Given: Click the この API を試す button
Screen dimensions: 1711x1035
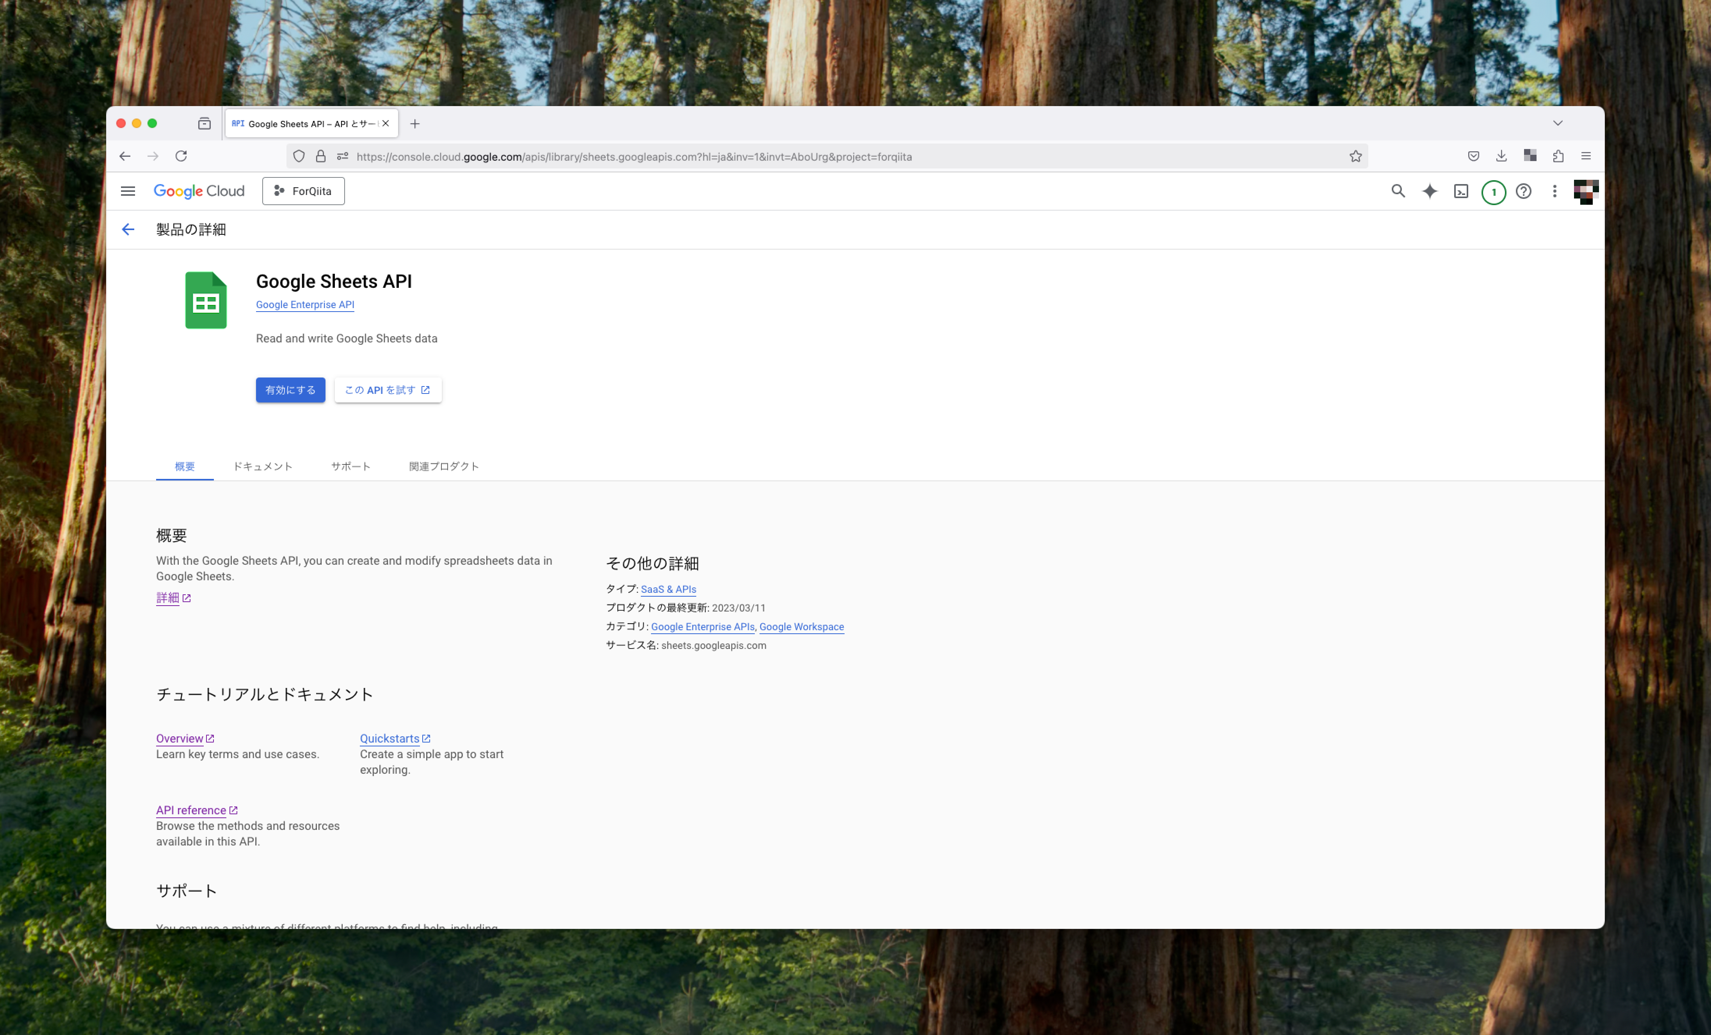Looking at the screenshot, I should click(x=388, y=390).
